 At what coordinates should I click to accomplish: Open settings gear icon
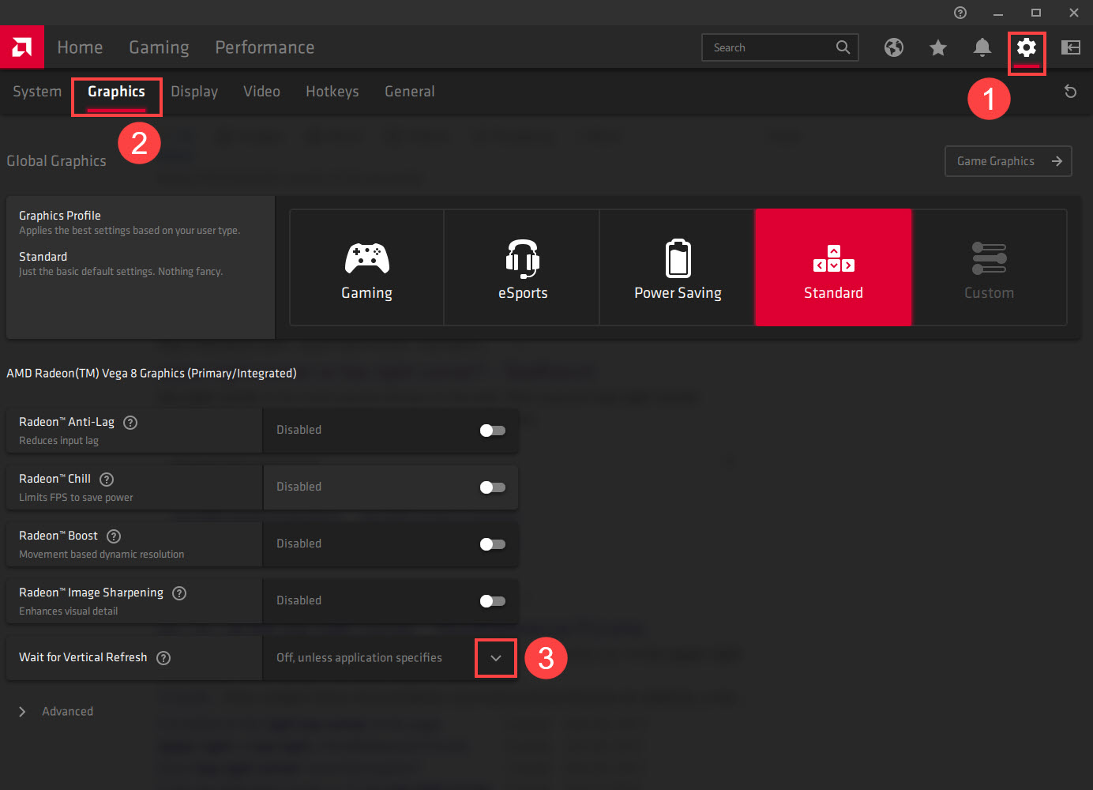[x=1027, y=47]
